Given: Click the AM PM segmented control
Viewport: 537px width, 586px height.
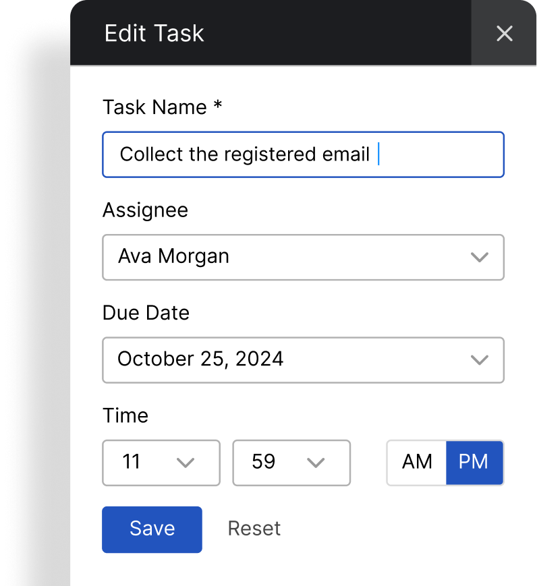Looking at the screenshot, I should tap(445, 463).
